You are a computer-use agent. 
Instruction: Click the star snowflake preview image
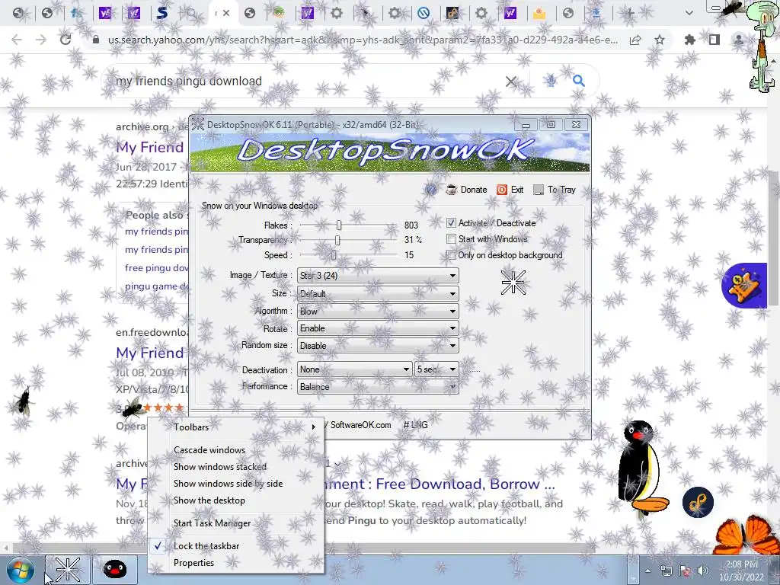[x=513, y=283]
